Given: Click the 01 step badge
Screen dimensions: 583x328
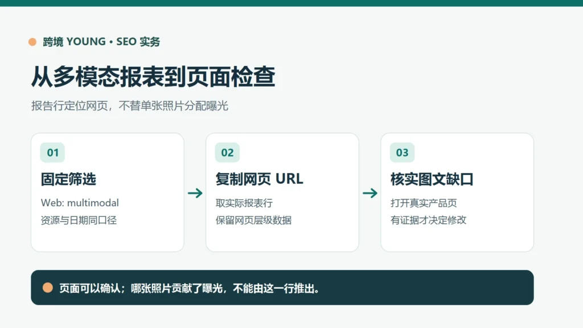Looking at the screenshot, I should tap(52, 153).
